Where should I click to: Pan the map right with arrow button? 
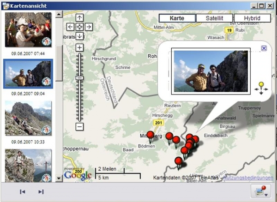click(x=89, y=27)
